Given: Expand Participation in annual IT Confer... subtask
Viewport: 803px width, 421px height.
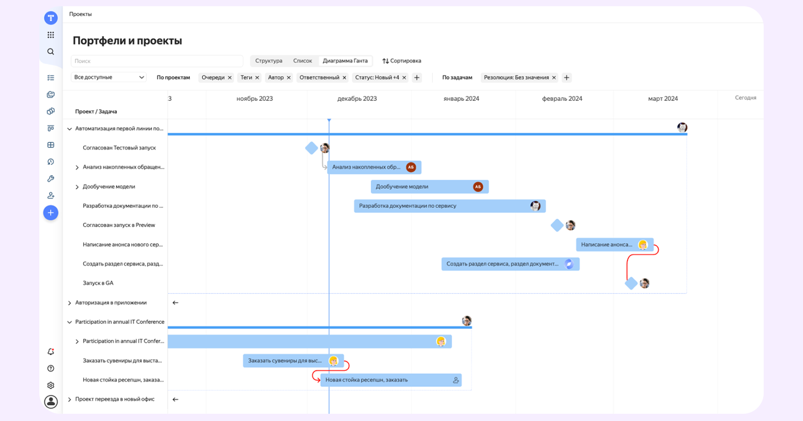Looking at the screenshot, I should pos(77,341).
